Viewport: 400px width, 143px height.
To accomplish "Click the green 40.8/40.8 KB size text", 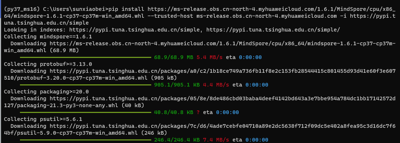I will tap(174, 112).
